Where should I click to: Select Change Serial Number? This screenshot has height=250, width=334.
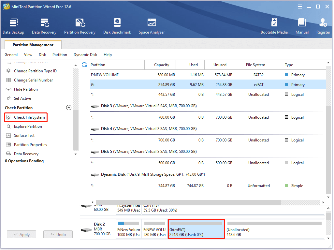(x=29, y=80)
